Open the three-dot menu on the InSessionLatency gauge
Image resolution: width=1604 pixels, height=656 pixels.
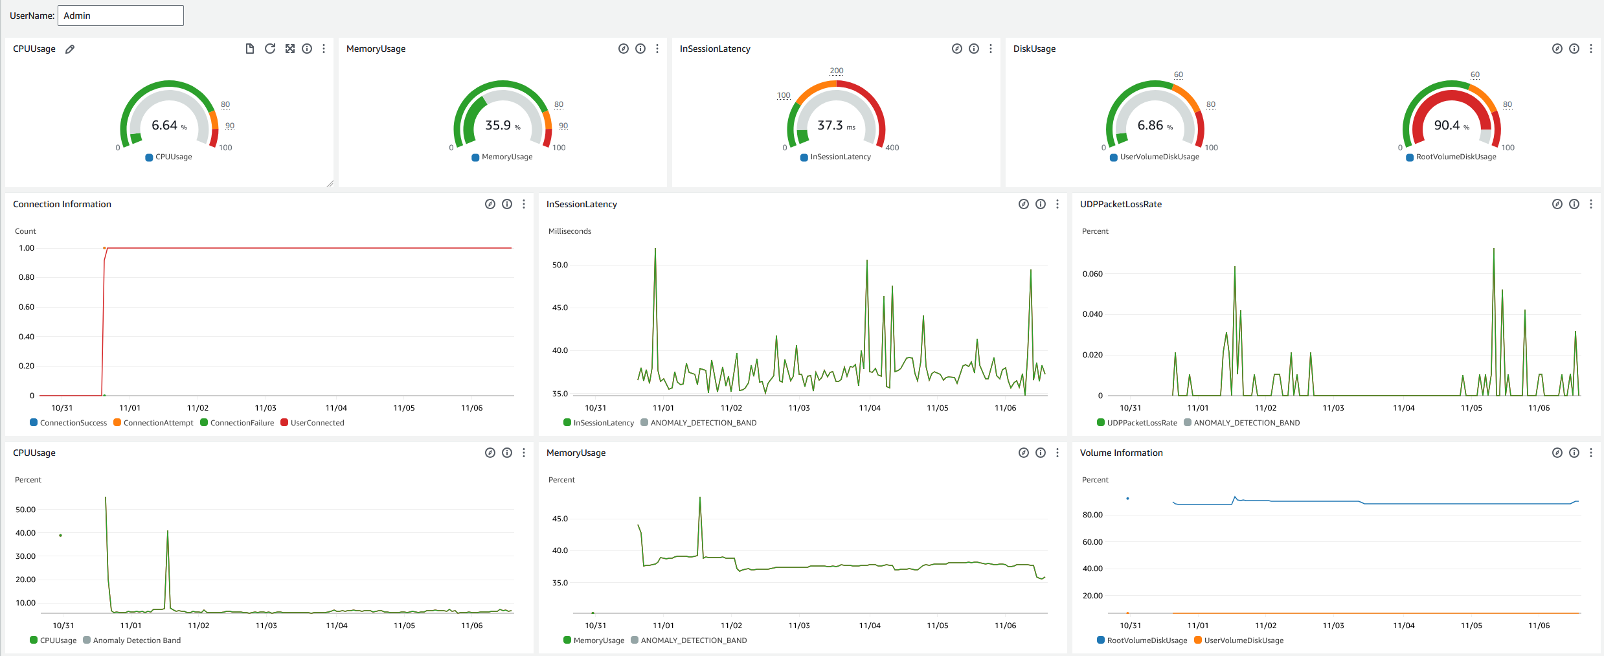coord(990,49)
